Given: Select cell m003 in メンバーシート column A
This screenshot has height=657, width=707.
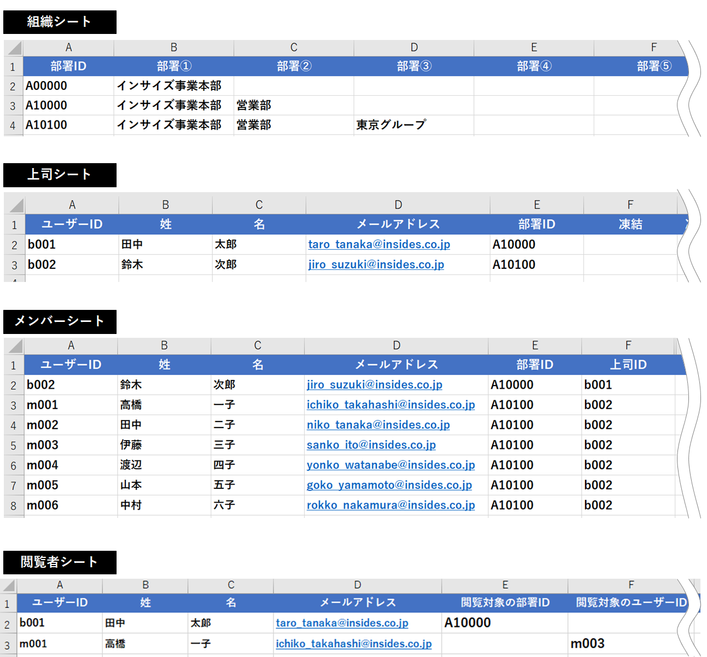Looking at the screenshot, I should click(x=71, y=445).
